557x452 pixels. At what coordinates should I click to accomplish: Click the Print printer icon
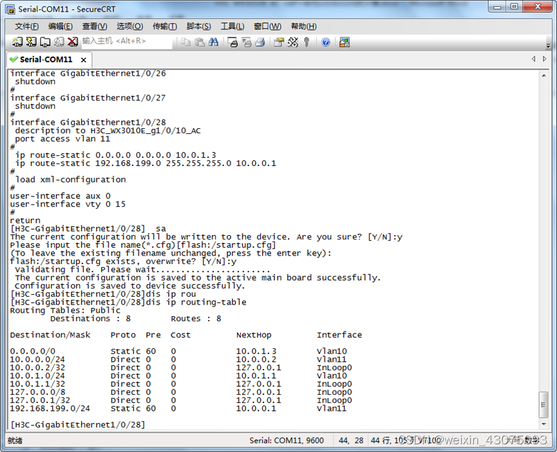pyautogui.click(x=260, y=42)
